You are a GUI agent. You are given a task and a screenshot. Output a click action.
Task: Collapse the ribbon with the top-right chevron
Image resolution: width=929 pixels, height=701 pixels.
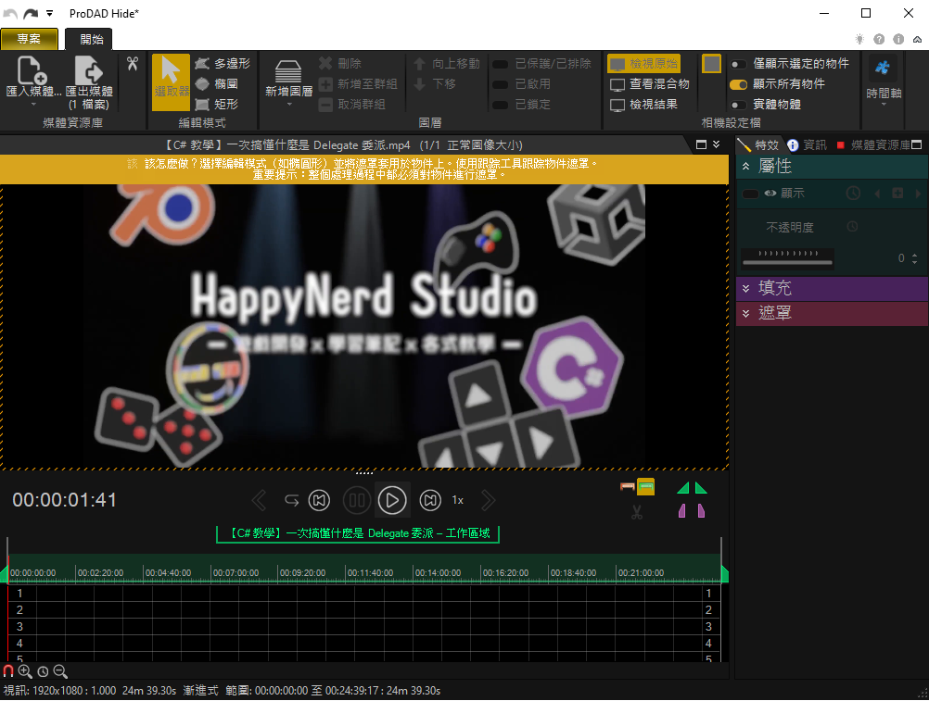[x=917, y=39]
